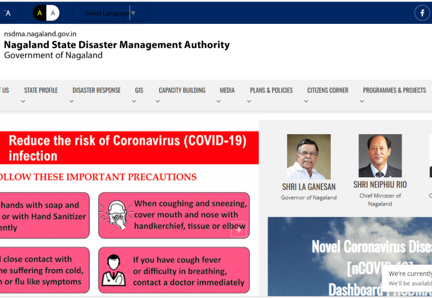The image size is (432, 298).
Task: Open the MEDIA menu
Action: coord(227,90)
